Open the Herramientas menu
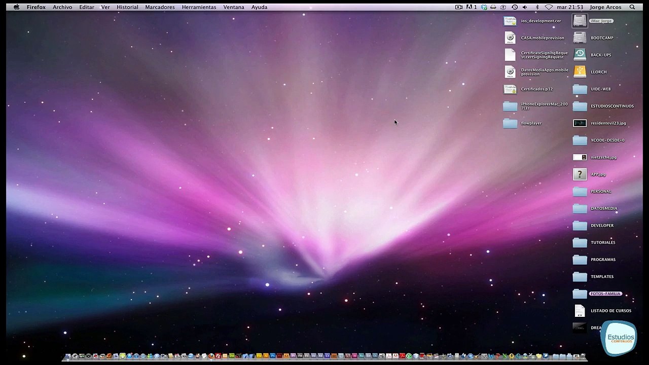 199,7
